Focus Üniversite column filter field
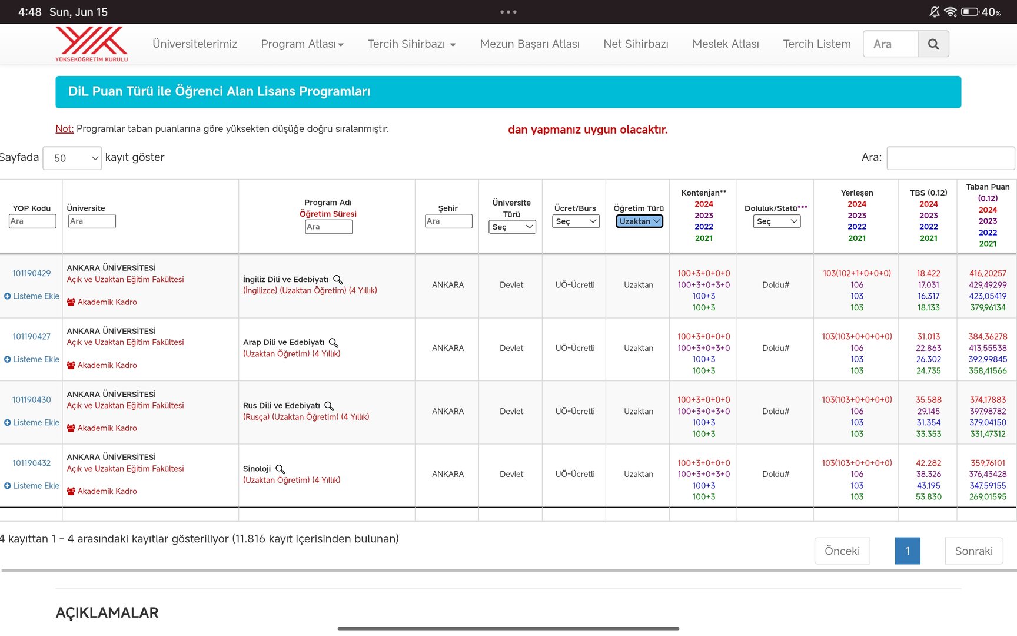1017x636 pixels. tap(92, 221)
